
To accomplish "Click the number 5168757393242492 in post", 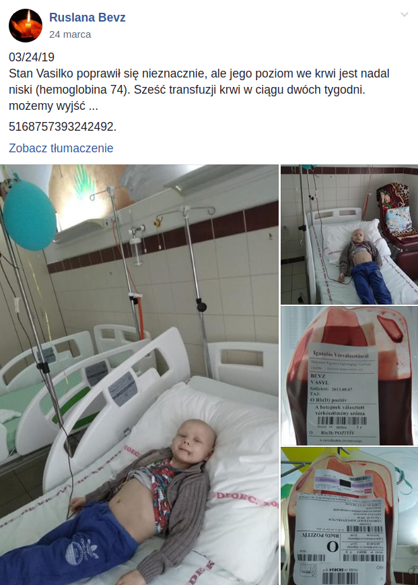I will pyautogui.click(x=63, y=127).
